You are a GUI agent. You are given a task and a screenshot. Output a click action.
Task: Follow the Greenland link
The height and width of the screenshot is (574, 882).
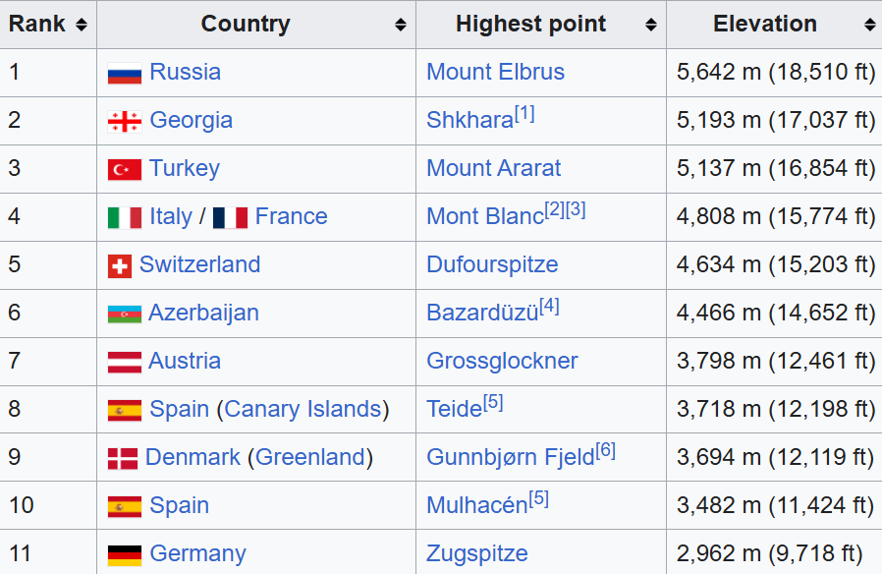pos(310,458)
